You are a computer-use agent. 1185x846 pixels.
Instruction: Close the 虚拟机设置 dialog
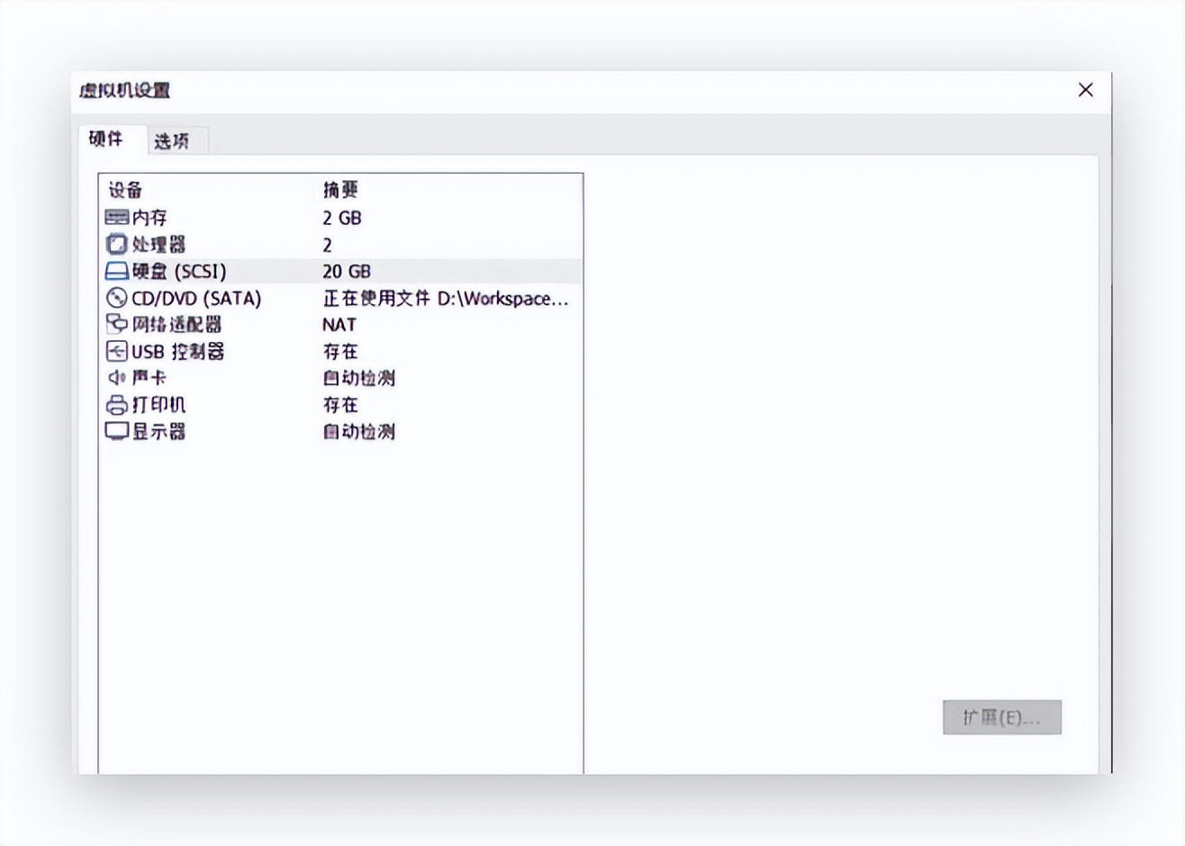[1085, 89]
